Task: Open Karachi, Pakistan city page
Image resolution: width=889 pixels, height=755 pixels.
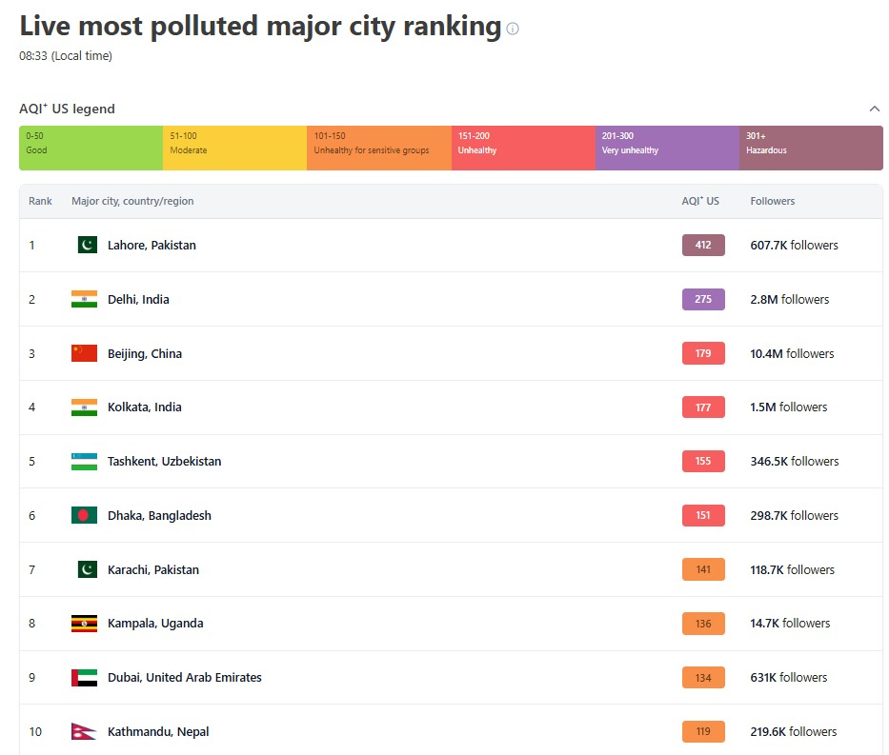Action: click(x=153, y=570)
